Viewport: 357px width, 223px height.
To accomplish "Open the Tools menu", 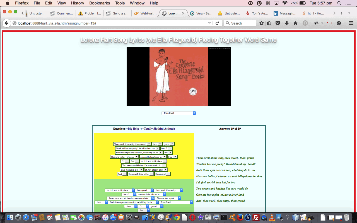I will point(120,3).
